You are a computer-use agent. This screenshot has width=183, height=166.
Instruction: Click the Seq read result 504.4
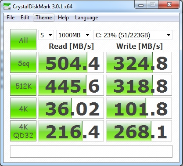point(71,62)
